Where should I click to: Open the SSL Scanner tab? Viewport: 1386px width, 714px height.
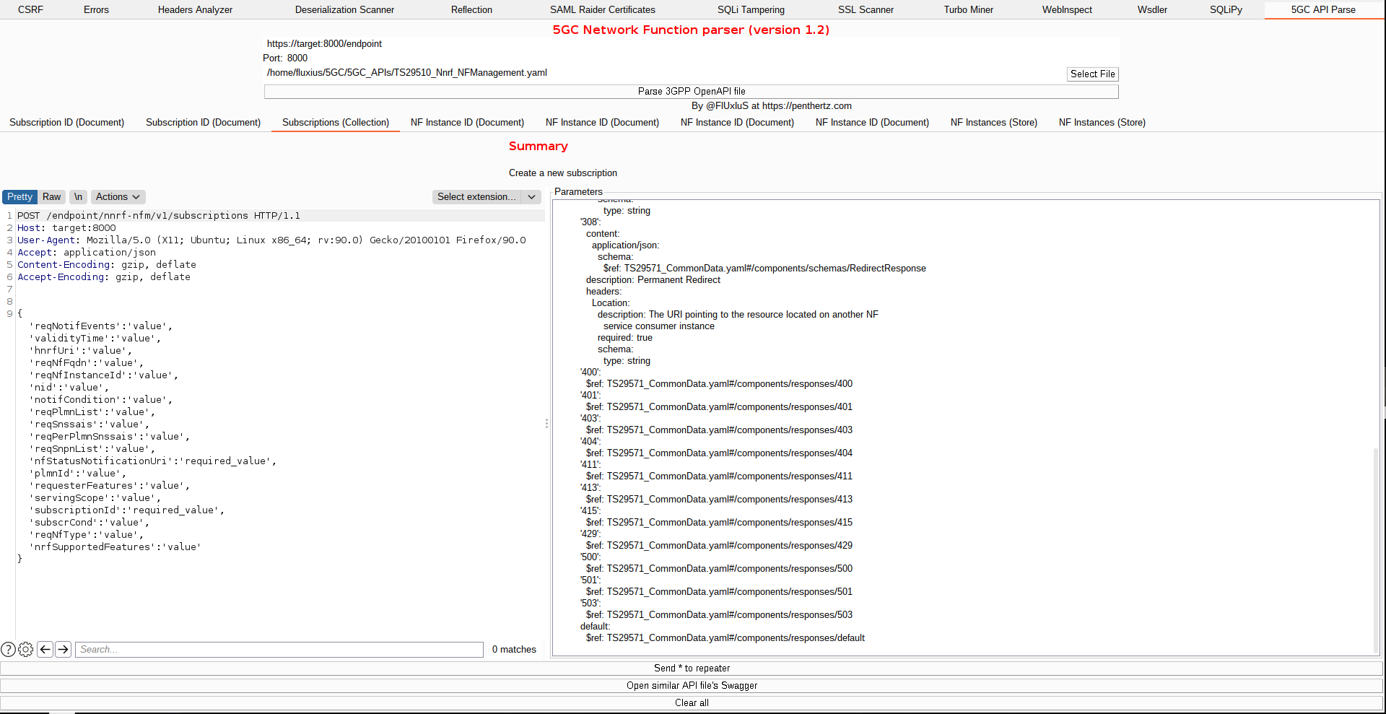pyautogui.click(x=866, y=9)
